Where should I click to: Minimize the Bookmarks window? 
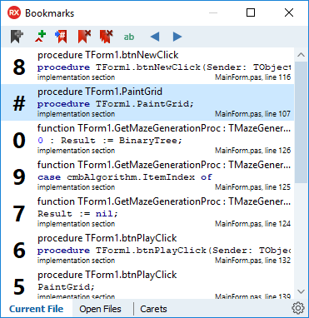pyautogui.click(x=213, y=12)
